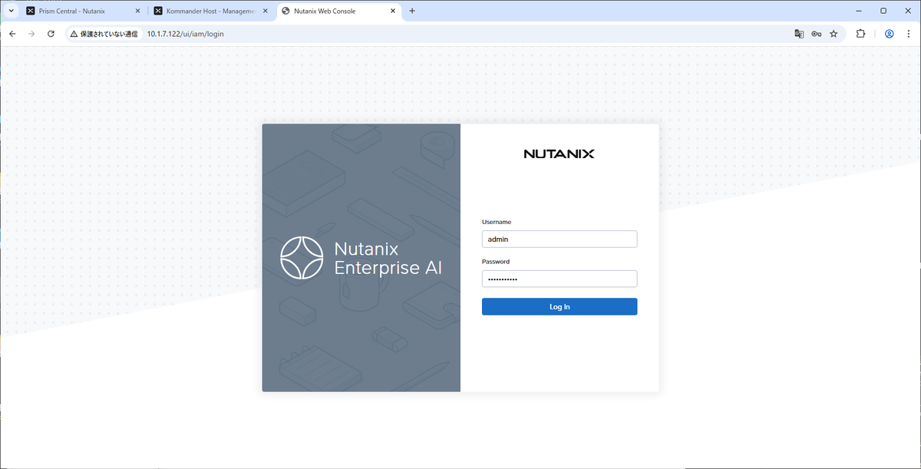The width and height of the screenshot is (921, 469).
Task: Close the Nutanix Web Console tab
Action: point(393,12)
